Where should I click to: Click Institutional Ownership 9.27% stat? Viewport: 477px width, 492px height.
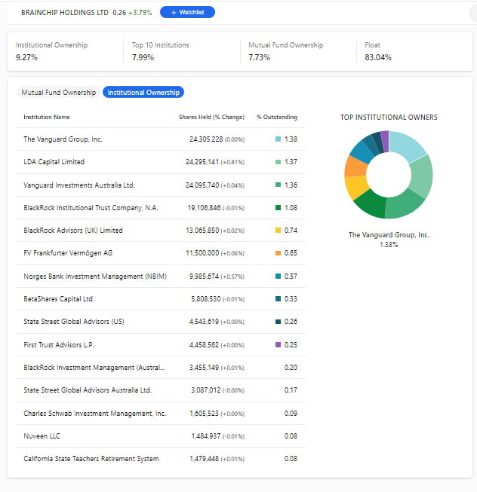(x=51, y=51)
